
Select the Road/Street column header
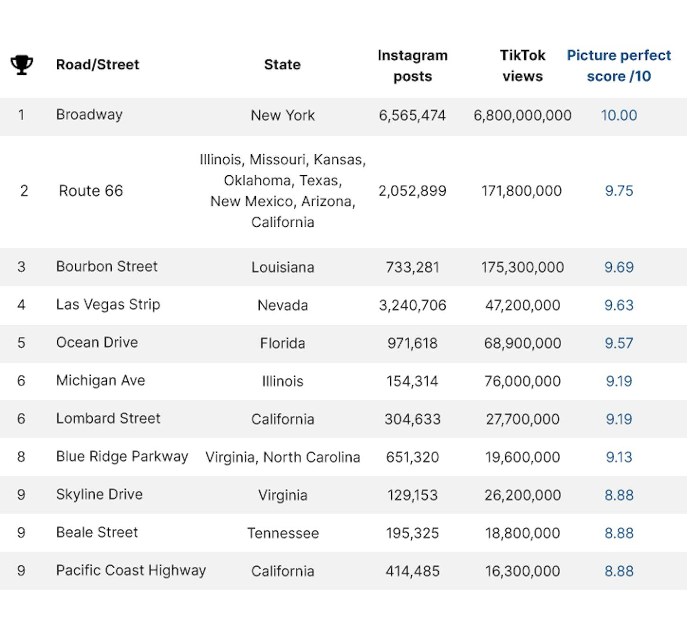[x=97, y=64]
